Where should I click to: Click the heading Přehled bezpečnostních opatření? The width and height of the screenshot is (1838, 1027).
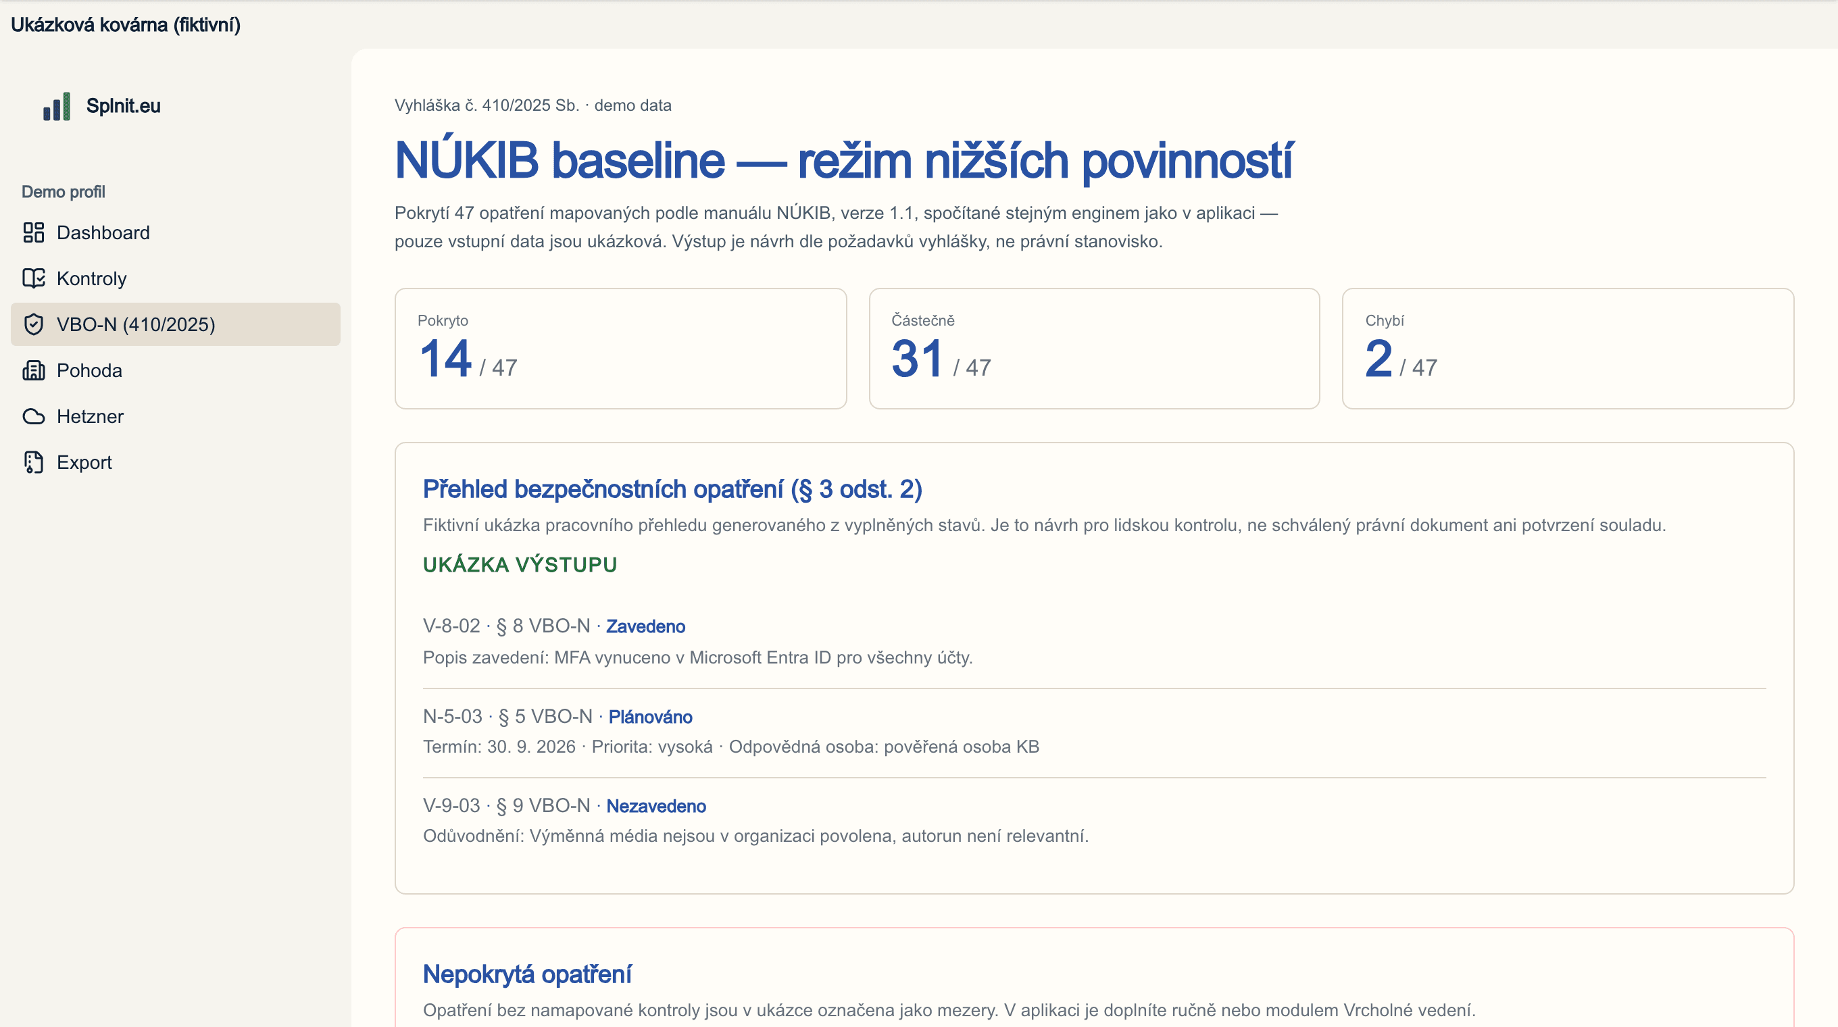click(673, 490)
